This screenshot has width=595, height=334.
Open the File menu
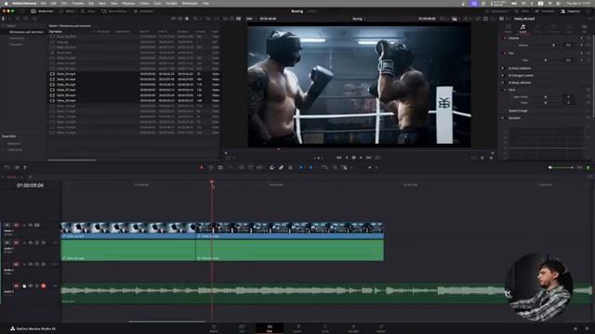pos(44,3)
